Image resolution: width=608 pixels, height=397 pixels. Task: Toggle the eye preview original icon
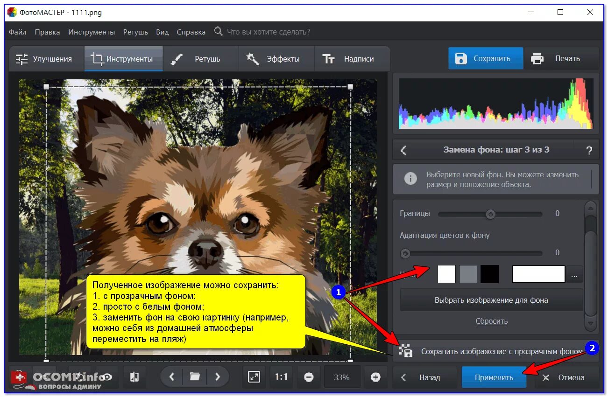pyautogui.click(x=107, y=377)
